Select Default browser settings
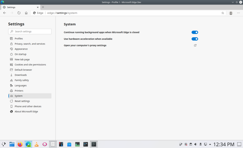The image size is (243, 148). coord(30,70)
